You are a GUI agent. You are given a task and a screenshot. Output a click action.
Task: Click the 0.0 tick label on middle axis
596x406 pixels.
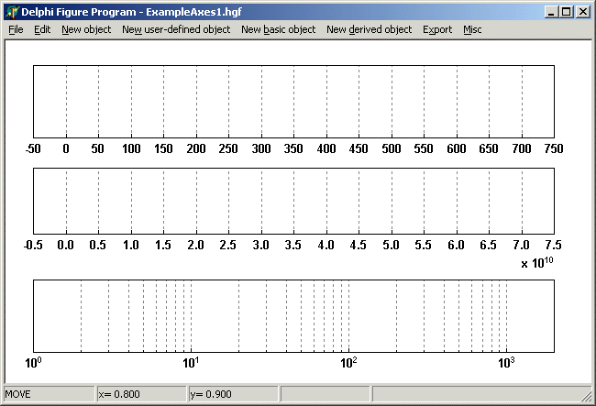coord(65,245)
